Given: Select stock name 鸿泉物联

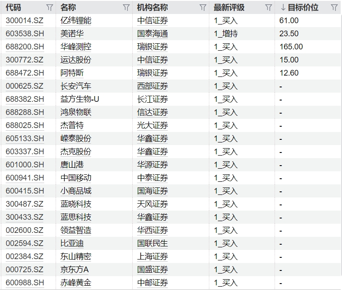Looking at the screenshot, I should pos(76,112).
